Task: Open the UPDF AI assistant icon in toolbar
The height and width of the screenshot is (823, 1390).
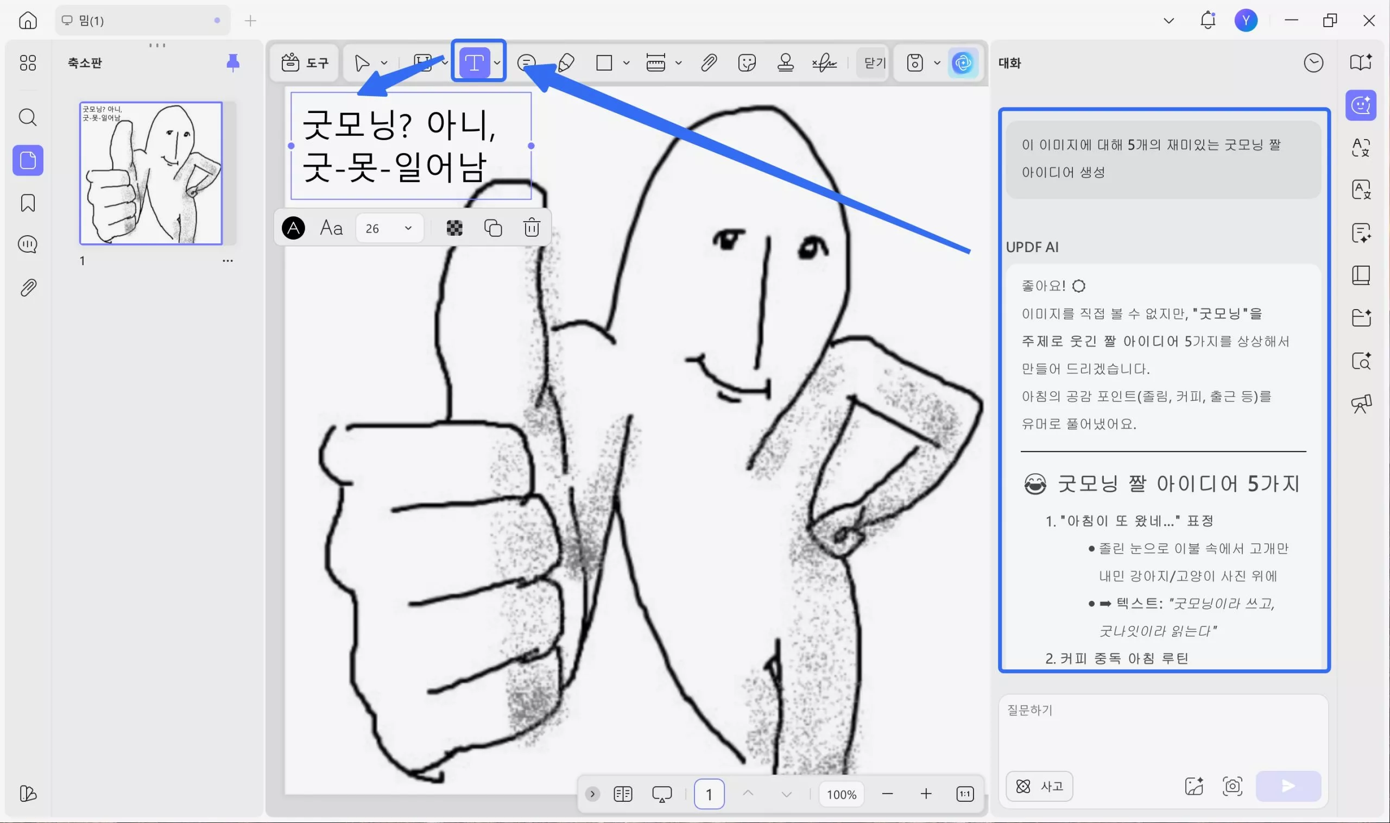Action: [963, 62]
